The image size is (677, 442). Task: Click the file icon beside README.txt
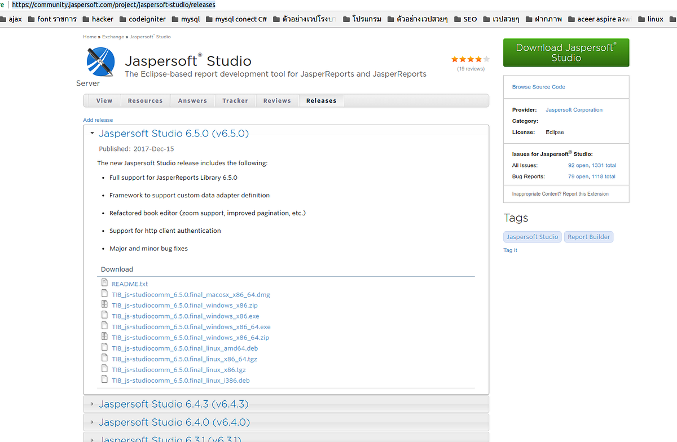104,282
